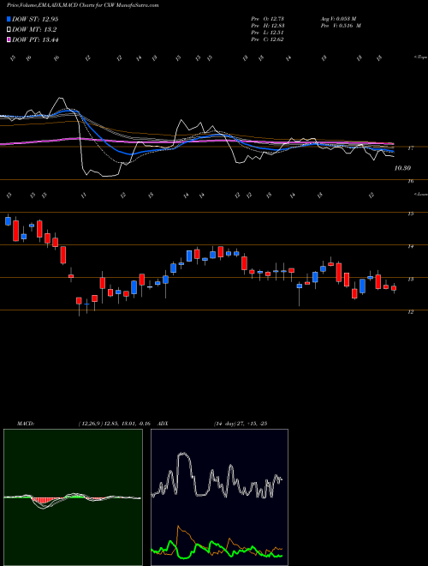Click the price axis label 12 on candlestick chart
The image size is (428, 566).
(x=411, y=312)
